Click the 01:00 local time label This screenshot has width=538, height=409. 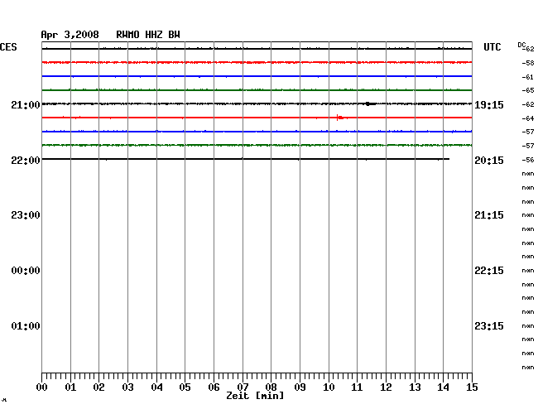26,325
